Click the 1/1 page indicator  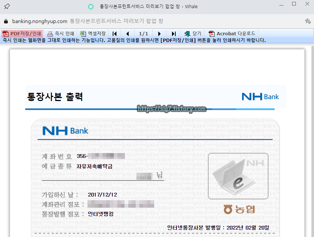[x=143, y=34]
